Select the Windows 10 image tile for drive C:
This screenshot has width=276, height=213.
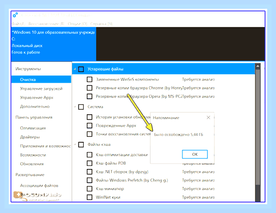[53, 44]
